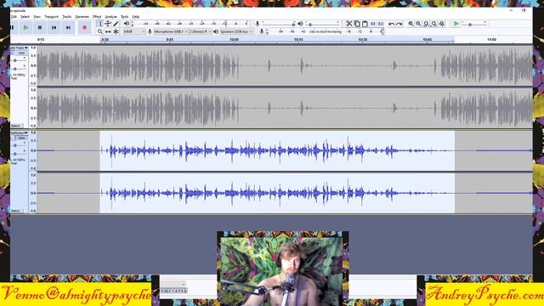Open the Speakers playback device dropdown
This screenshot has width=544, height=306.
coord(236,31)
